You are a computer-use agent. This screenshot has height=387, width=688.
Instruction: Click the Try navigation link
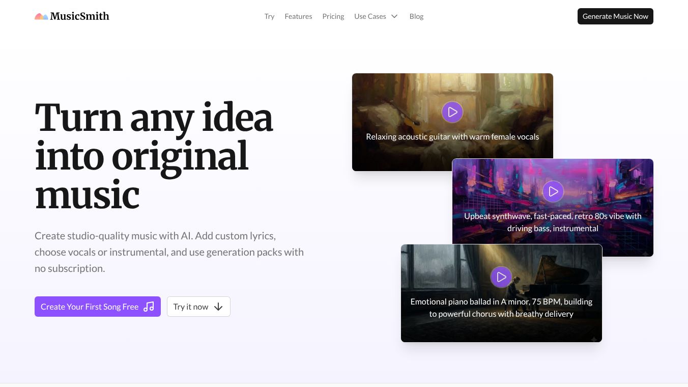pyautogui.click(x=269, y=16)
